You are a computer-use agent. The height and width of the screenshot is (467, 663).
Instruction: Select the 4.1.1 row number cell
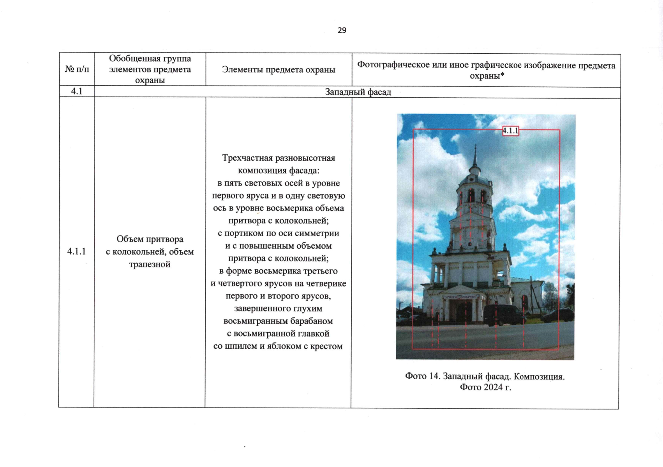(x=76, y=251)
